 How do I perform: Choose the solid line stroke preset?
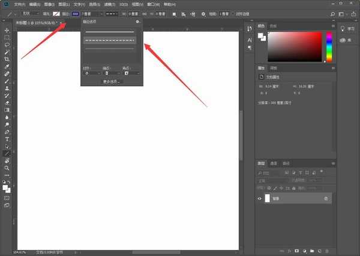[x=109, y=32]
